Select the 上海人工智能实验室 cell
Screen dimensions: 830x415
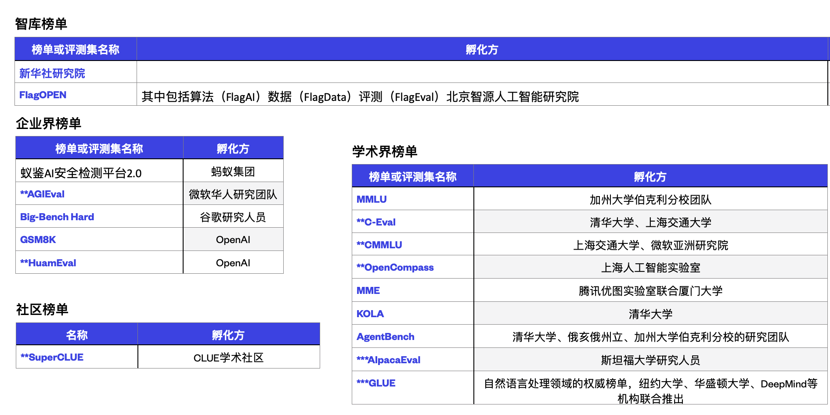[x=650, y=268]
